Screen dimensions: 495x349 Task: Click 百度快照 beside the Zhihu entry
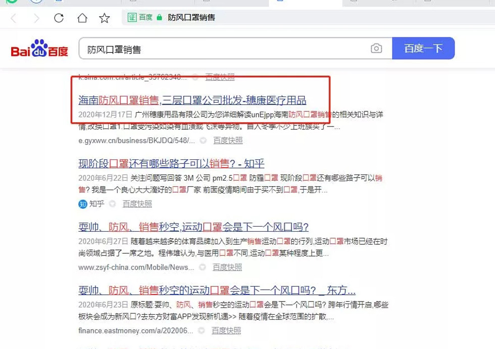pos(137,204)
